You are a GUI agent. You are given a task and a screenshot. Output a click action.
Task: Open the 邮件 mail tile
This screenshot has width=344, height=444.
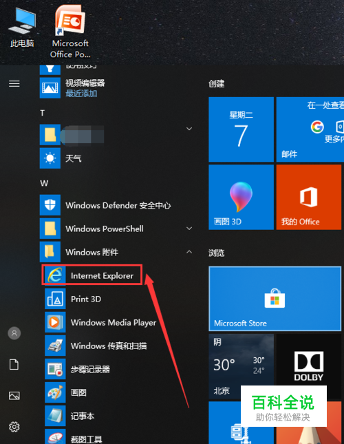point(310,129)
